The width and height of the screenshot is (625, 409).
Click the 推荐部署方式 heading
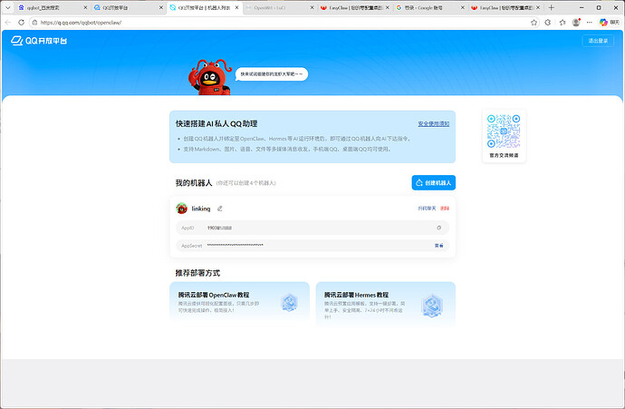[x=197, y=273]
